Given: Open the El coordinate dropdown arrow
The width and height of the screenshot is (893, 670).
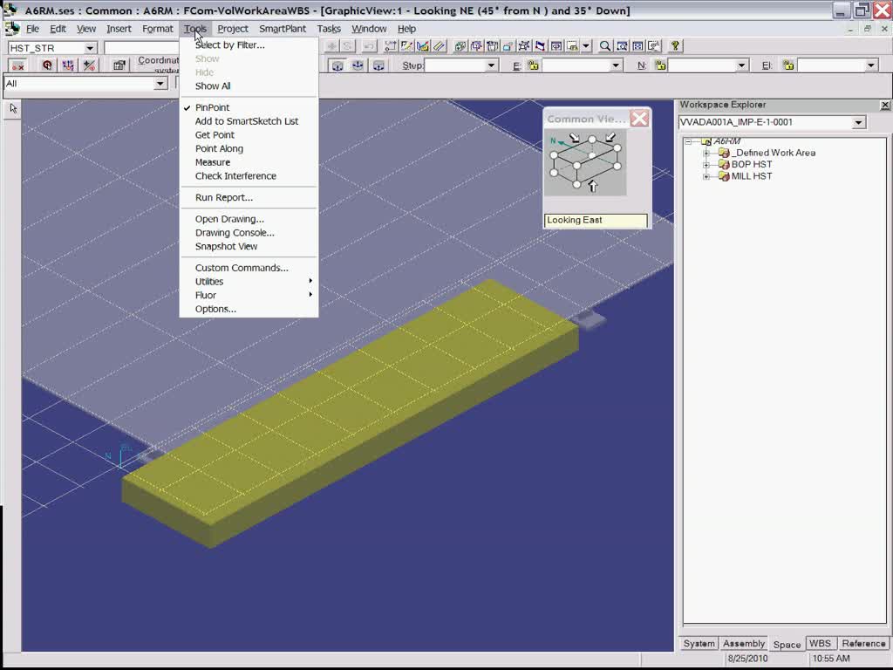Looking at the screenshot, I should point(871,65).
